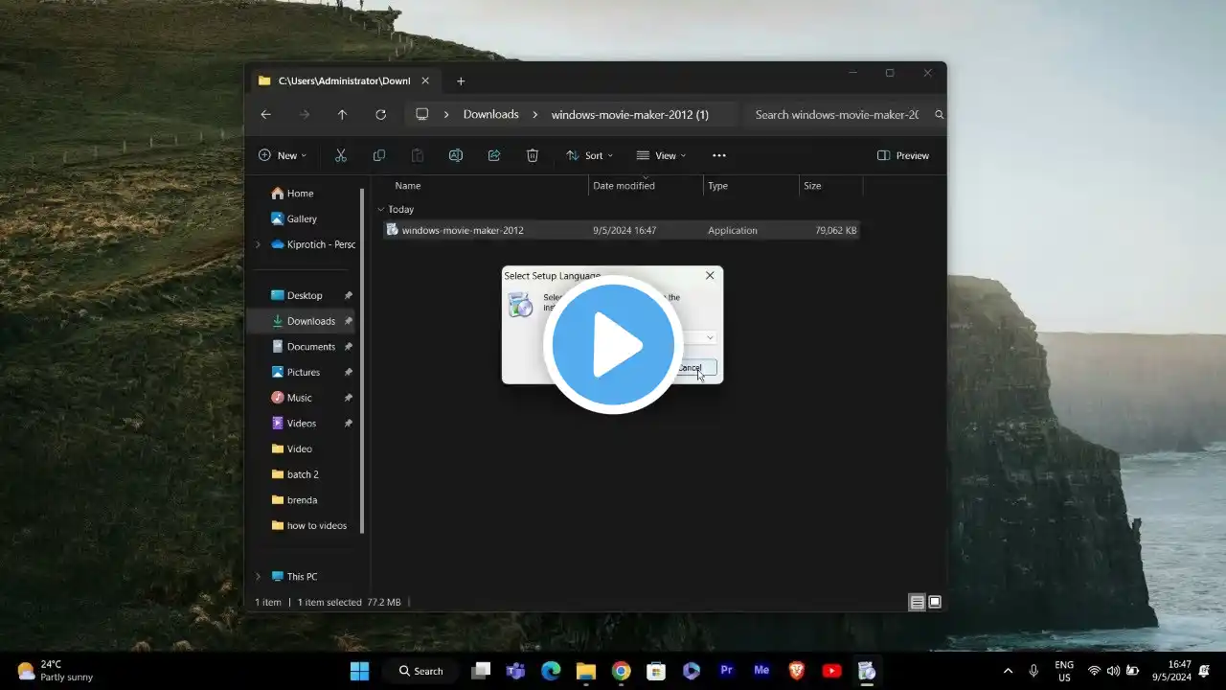
Task: Open a new File Explorer tab
Action: pos(461,81)
